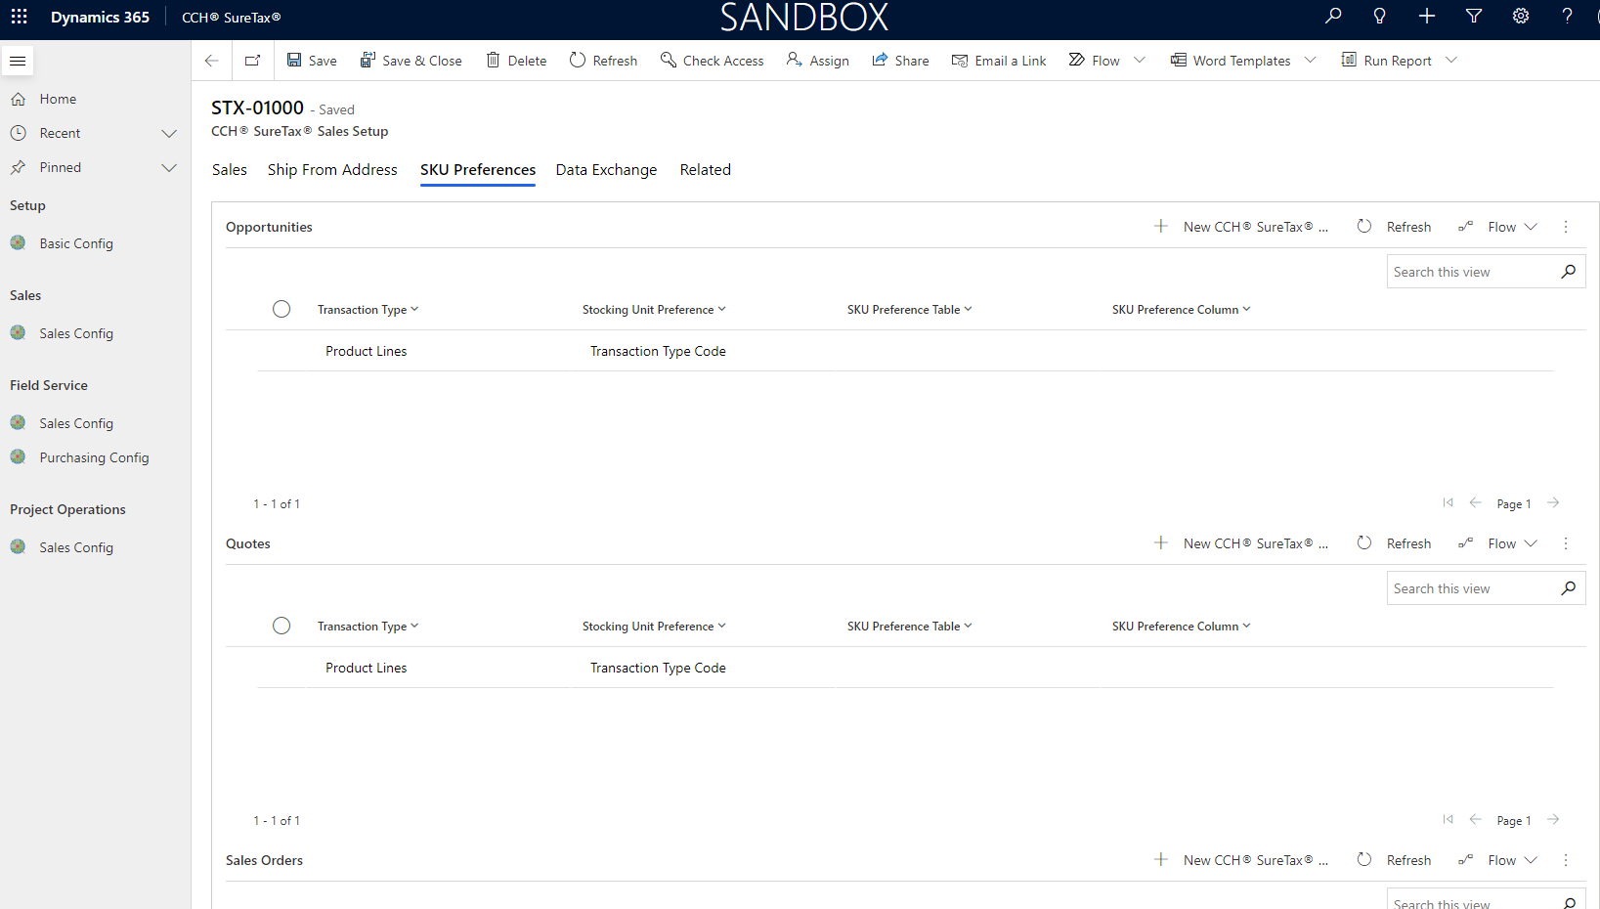1600x909 pixels.
Task: Click Check Access command
Action: pyautogui.click(x=712, y=61)
